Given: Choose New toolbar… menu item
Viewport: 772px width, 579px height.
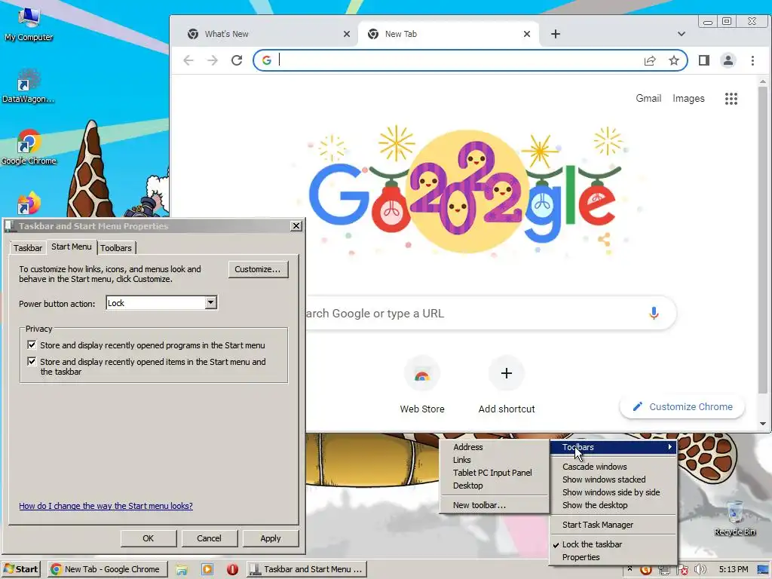Looking at the screenshot, I should (x=495, y=505).
